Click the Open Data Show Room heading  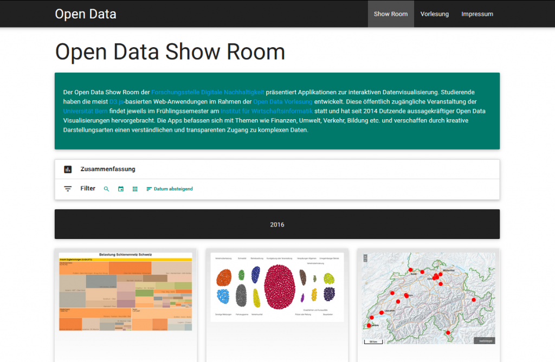pyautogui.click(x=170, y=52)
